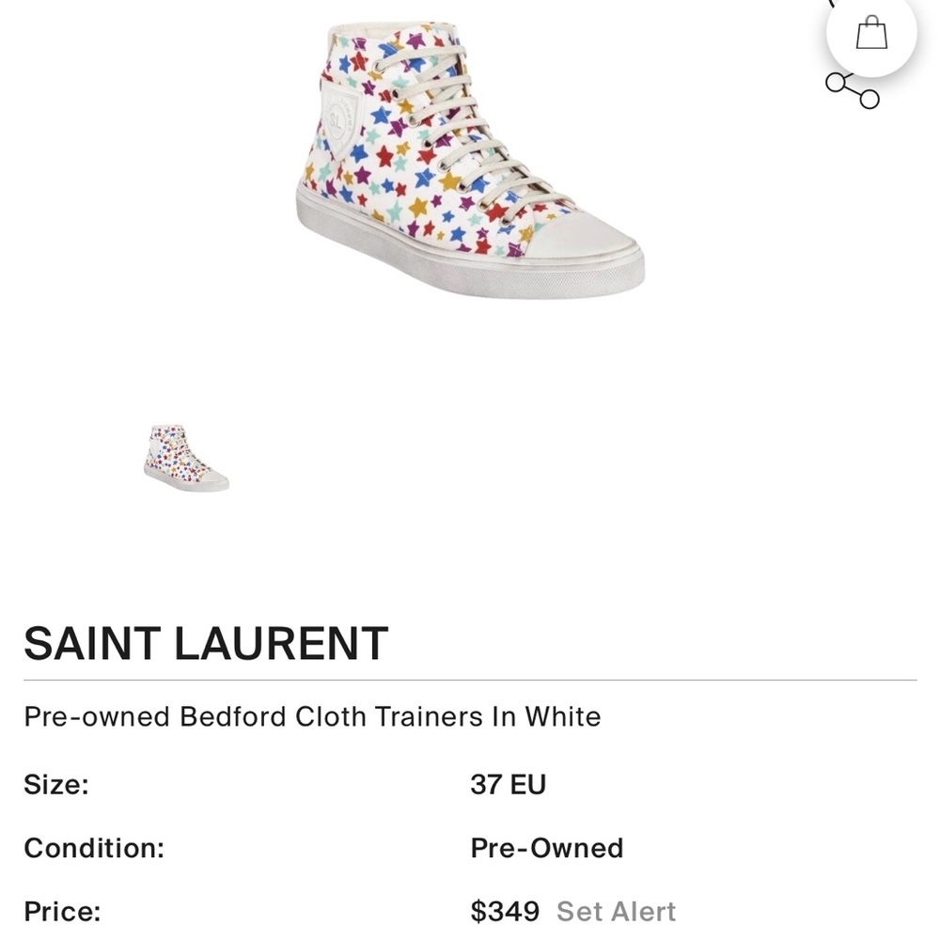Open the SAINT LAURENT brand page
Image resolution: width=940 pixels, height=940 pixels.
206,644
